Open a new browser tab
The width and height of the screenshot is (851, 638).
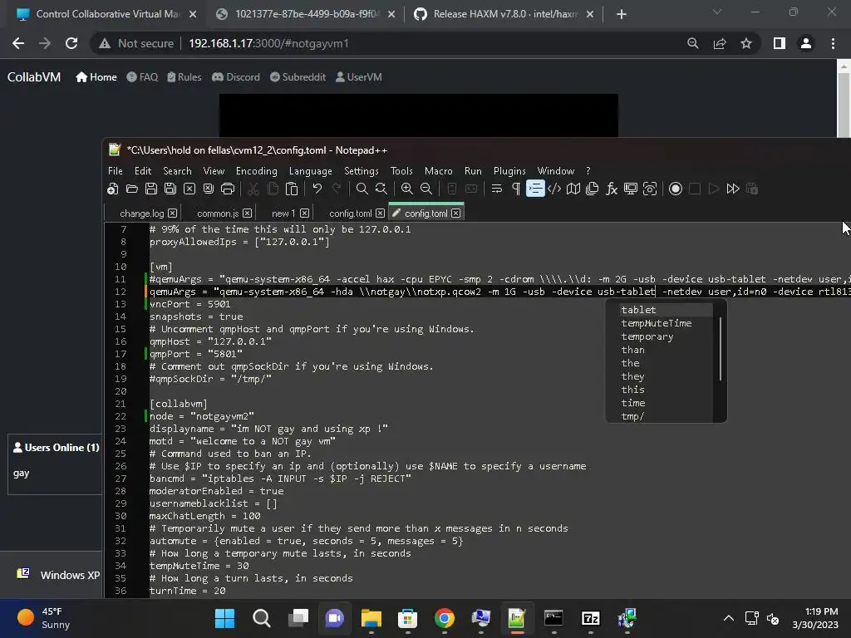click(622, 15)
